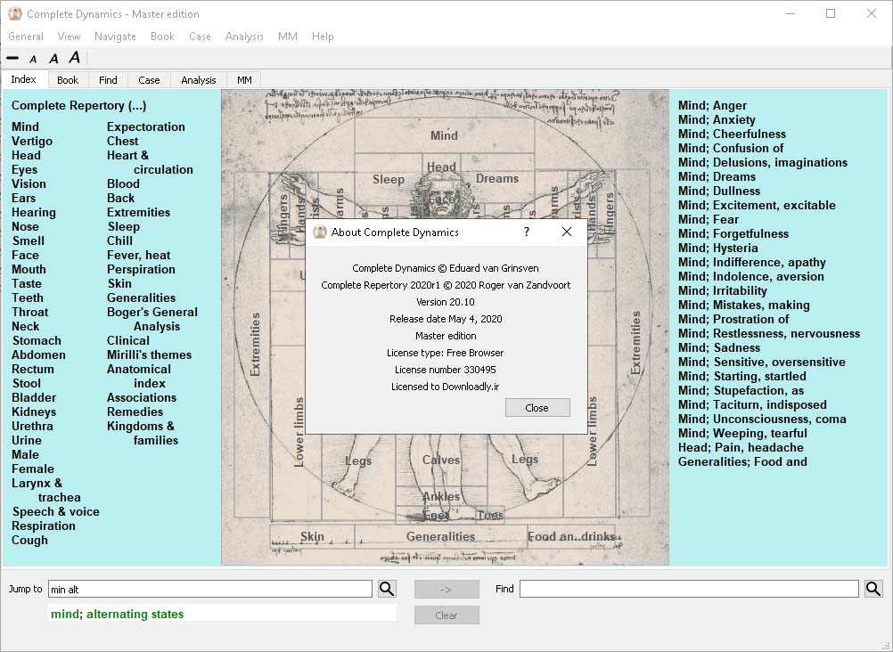Open the Eyes chapter
Image resolution: width=893 pixels, height=652 pixels.
(24, 170)
